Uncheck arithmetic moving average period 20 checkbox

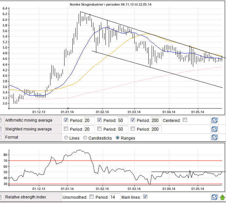coord(66,120)
